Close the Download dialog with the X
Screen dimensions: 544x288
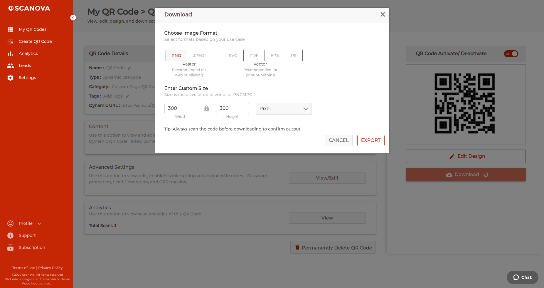[383, 14]
